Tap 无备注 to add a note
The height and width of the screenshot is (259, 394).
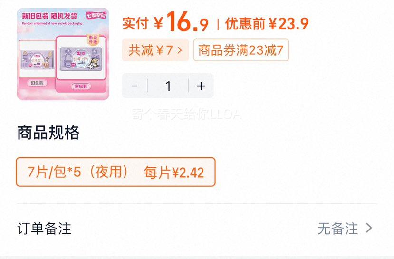[x=338, y=229]
